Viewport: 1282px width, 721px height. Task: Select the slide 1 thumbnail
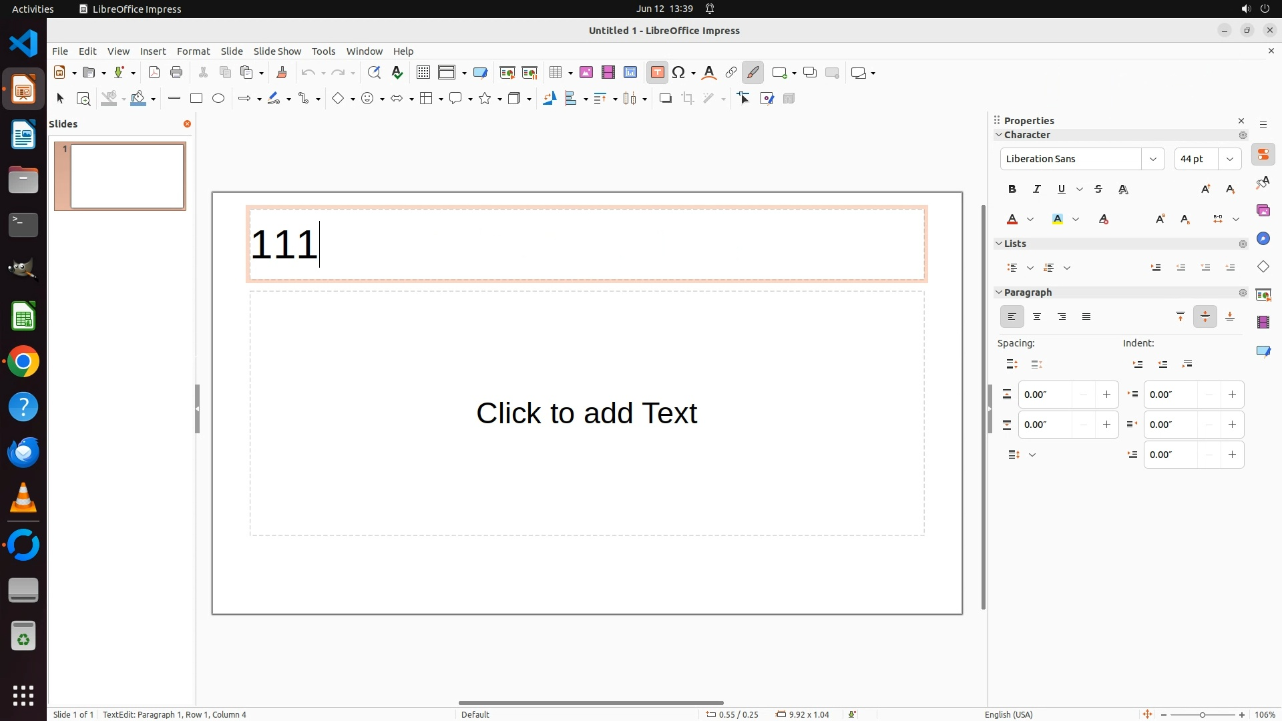click(127, 176)
